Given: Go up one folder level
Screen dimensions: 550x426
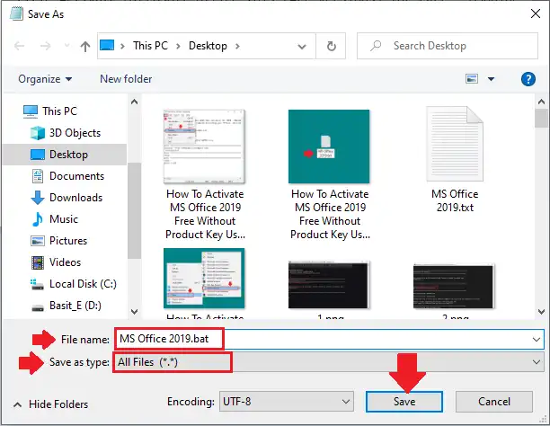Looking at the screenshot, I should 84,46.
